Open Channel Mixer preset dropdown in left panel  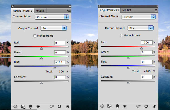[x=52, y=17]
